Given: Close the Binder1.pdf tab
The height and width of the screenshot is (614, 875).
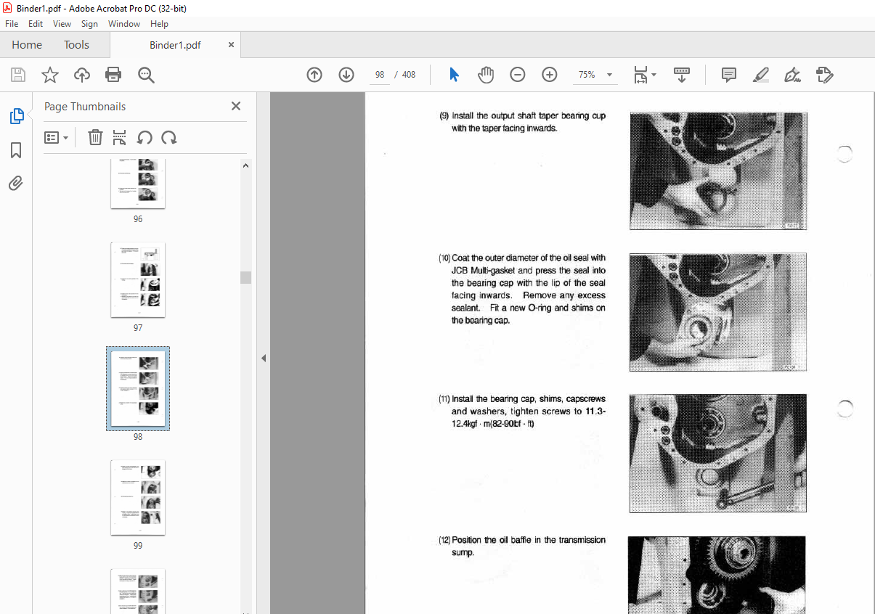Looking at the screenshot, I should click(232, 45).
